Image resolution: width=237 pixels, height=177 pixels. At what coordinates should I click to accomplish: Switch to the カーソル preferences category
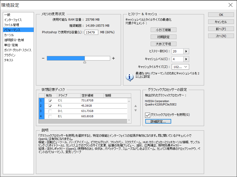9,35
